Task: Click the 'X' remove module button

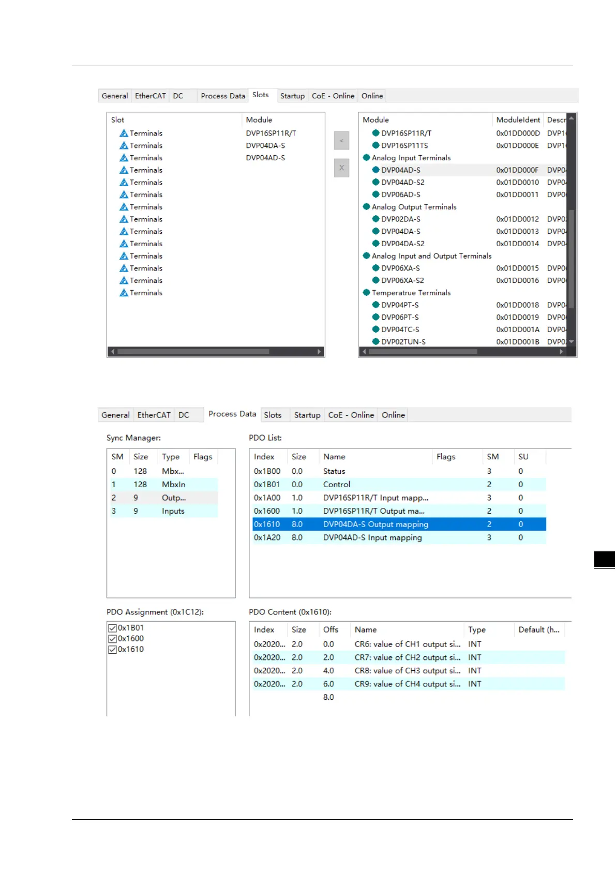Action: (x=341, y=168)
